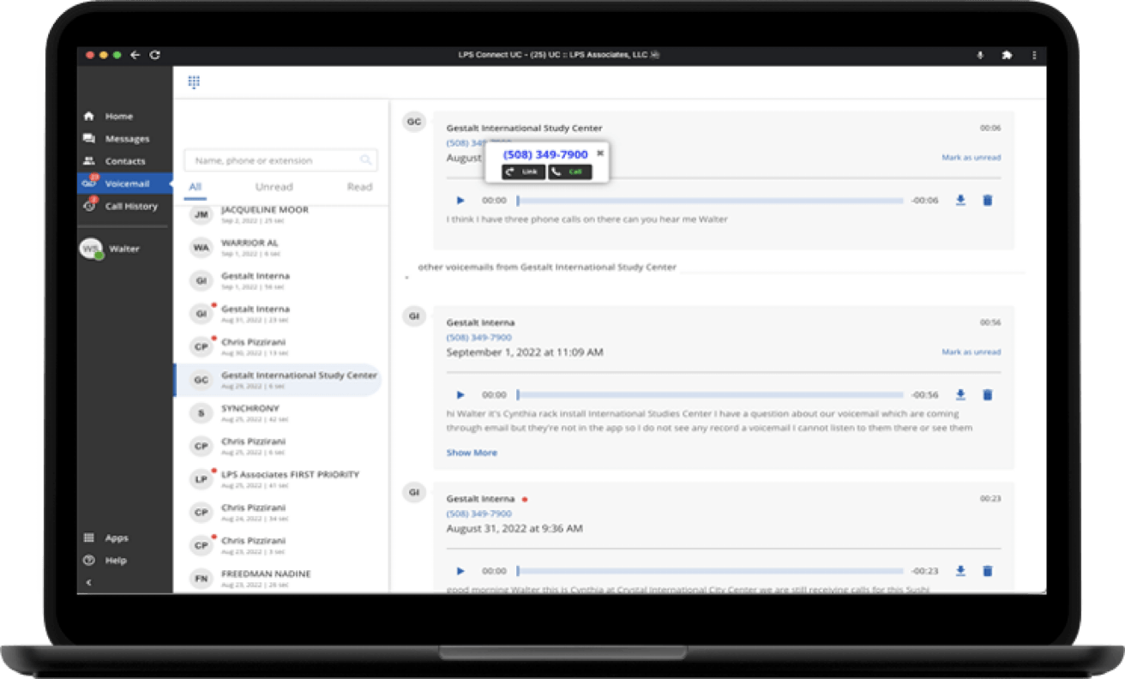Seek the 00:56 voicemail progress bar
This screenshot has height=679, width=1125.
tap(710, 395)
